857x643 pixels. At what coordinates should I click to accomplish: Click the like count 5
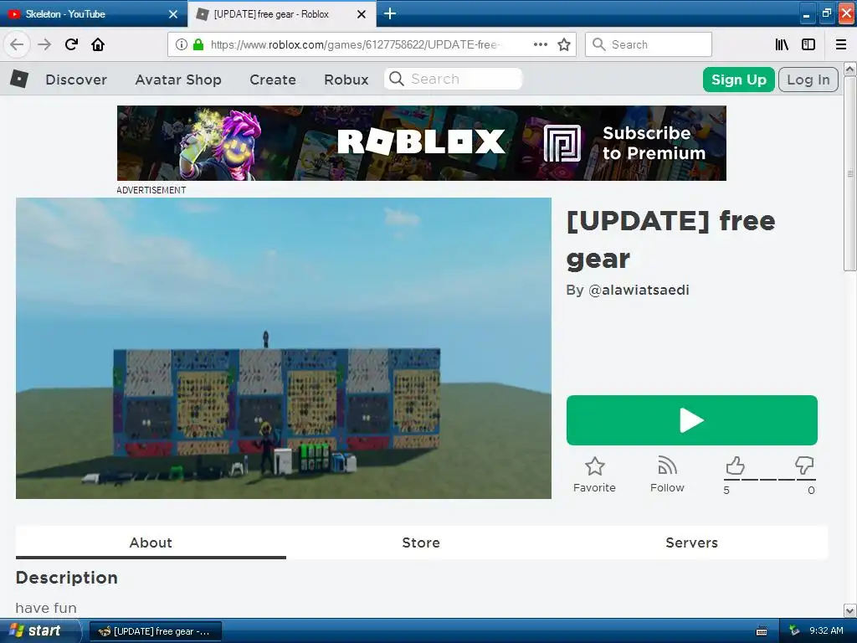pos(726,491)
